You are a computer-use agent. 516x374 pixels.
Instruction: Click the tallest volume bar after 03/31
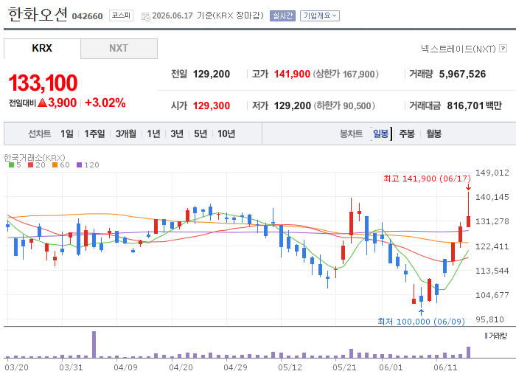[x=94, y=344]
